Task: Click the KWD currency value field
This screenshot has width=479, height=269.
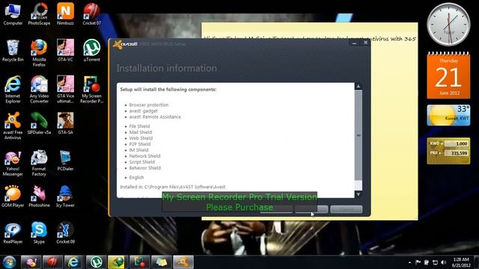Action: [x=456, y=143]
